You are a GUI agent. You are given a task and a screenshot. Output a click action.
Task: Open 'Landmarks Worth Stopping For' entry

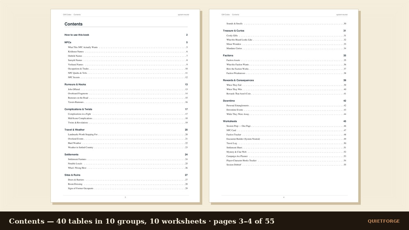128,134
